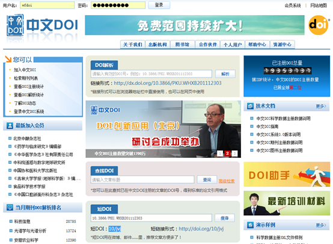
Task: Click the 研讨会成功举办 carousel image
Action: point(163,129)
